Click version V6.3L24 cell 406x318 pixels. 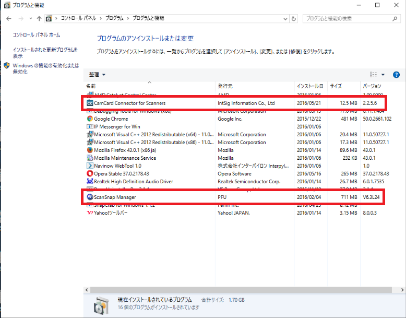371,197
